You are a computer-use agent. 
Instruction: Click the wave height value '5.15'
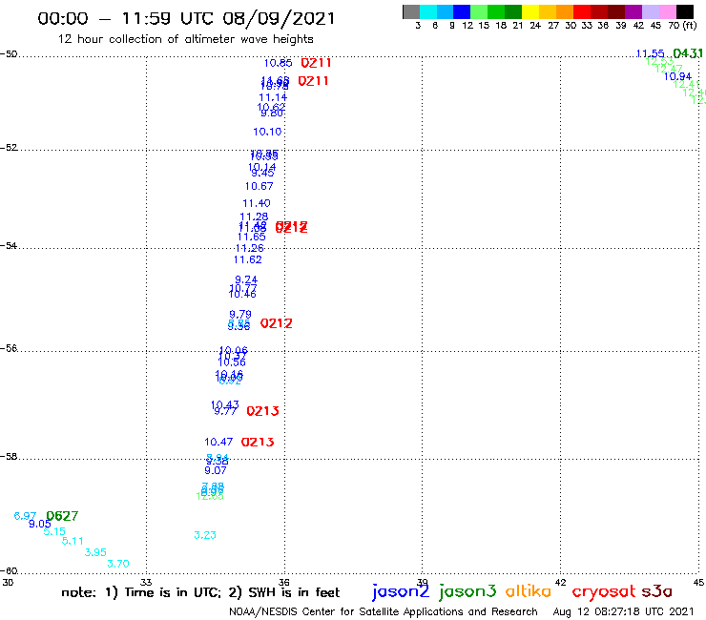click(54, 531)
